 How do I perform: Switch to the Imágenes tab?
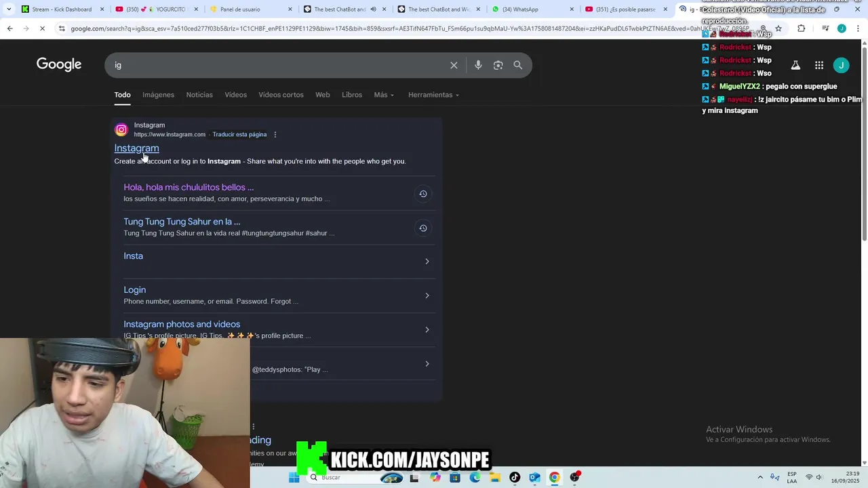pos(158,95)
